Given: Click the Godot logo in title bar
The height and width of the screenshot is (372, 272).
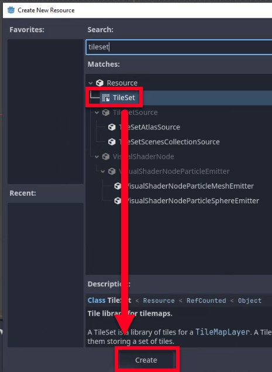Looking at the screenshot, I should (x=11, y=10).
